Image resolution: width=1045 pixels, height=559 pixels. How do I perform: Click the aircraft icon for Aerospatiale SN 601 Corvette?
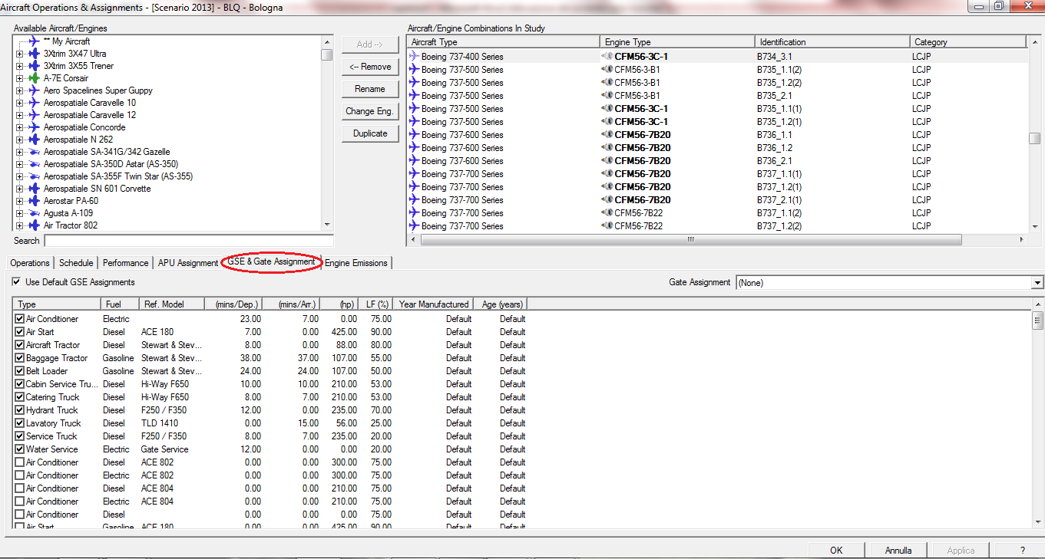pyautogui.click(x=33, y=189)
